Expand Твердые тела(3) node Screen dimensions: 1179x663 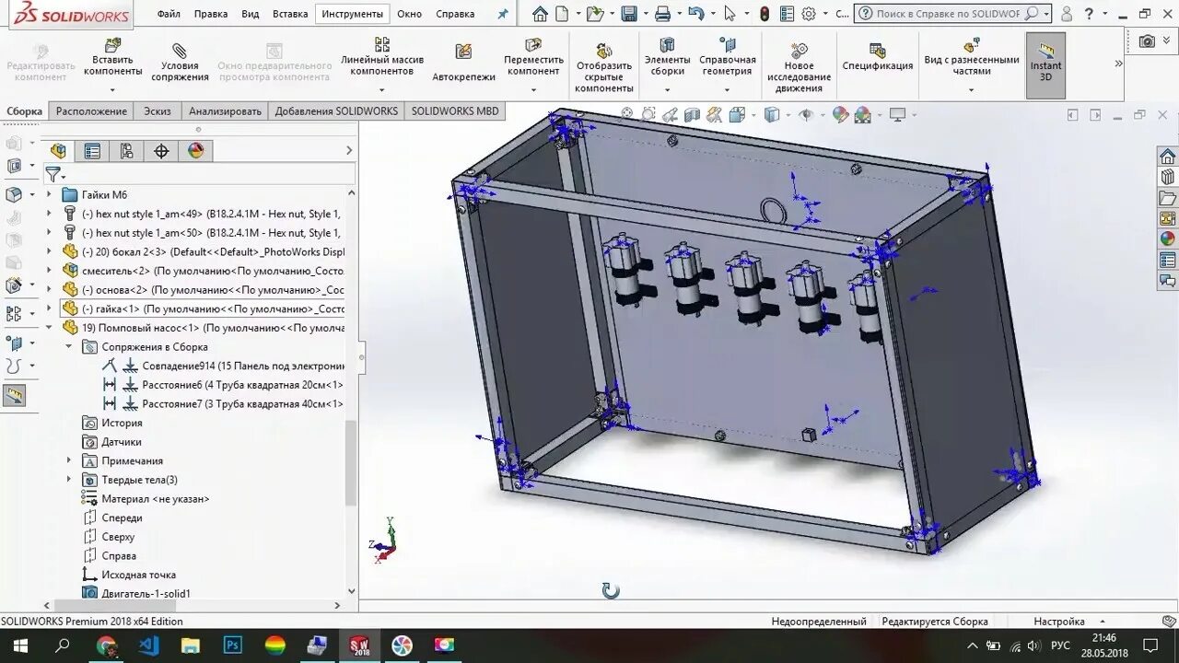click(69, 480)
